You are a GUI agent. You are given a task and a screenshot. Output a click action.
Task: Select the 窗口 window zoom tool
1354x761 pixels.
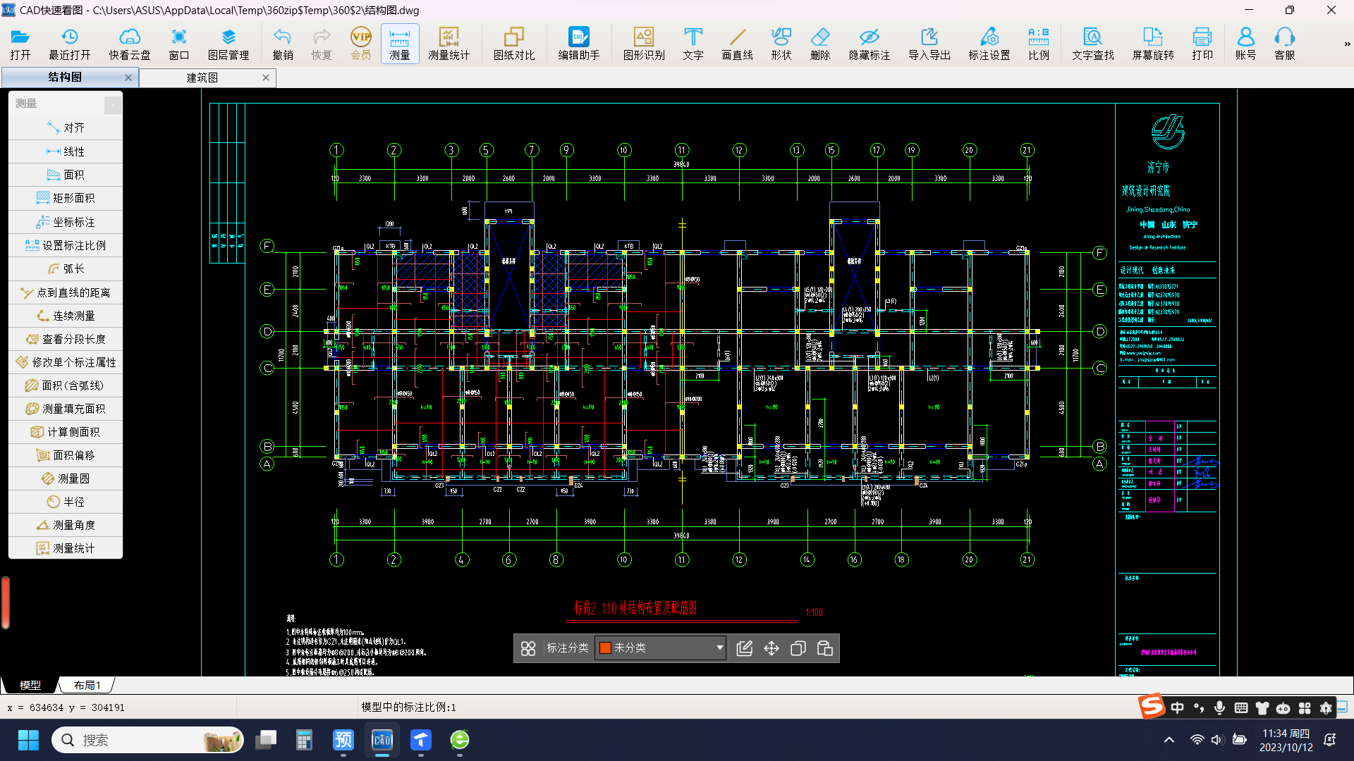(x=179, y=44)
